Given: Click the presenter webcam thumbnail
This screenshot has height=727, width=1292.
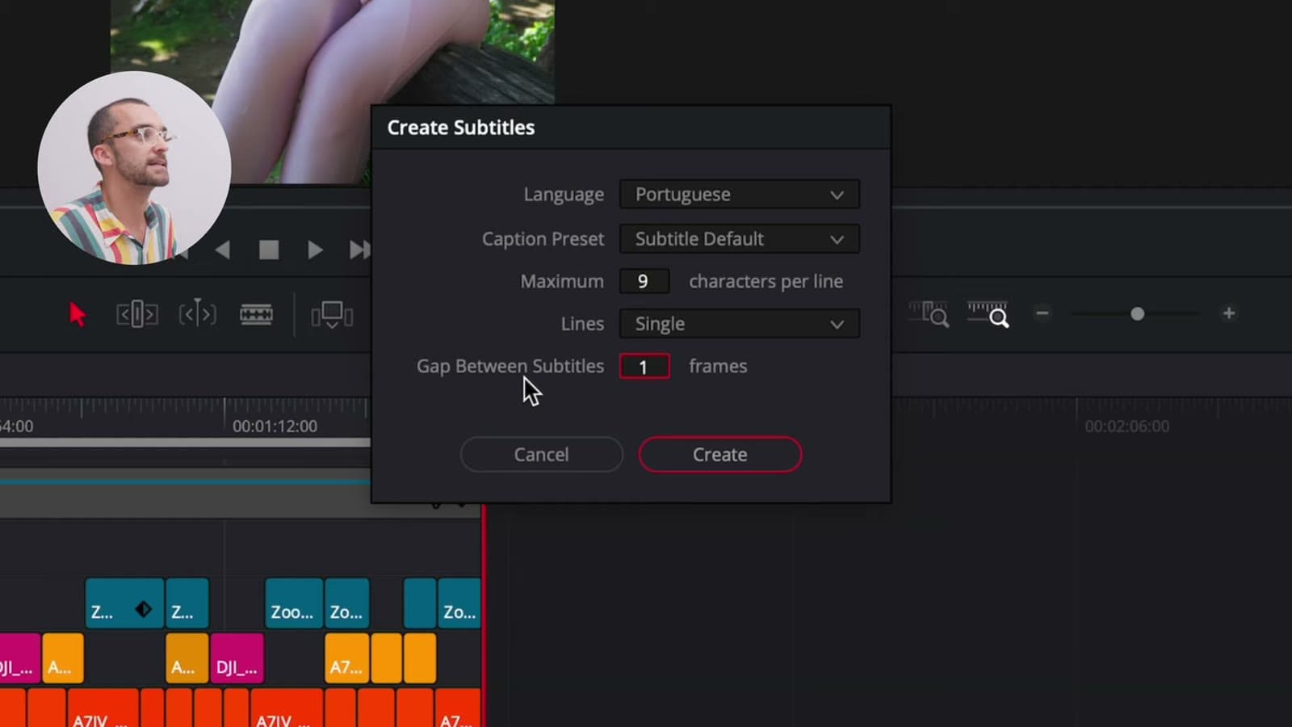Looking at the screenshot, I should 134,168.
